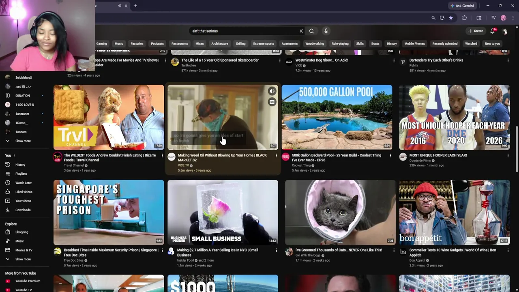519x292 pixels.
Task: Select the Architecture filter chip
Action: pyautogui.click(x=220, y=43)
